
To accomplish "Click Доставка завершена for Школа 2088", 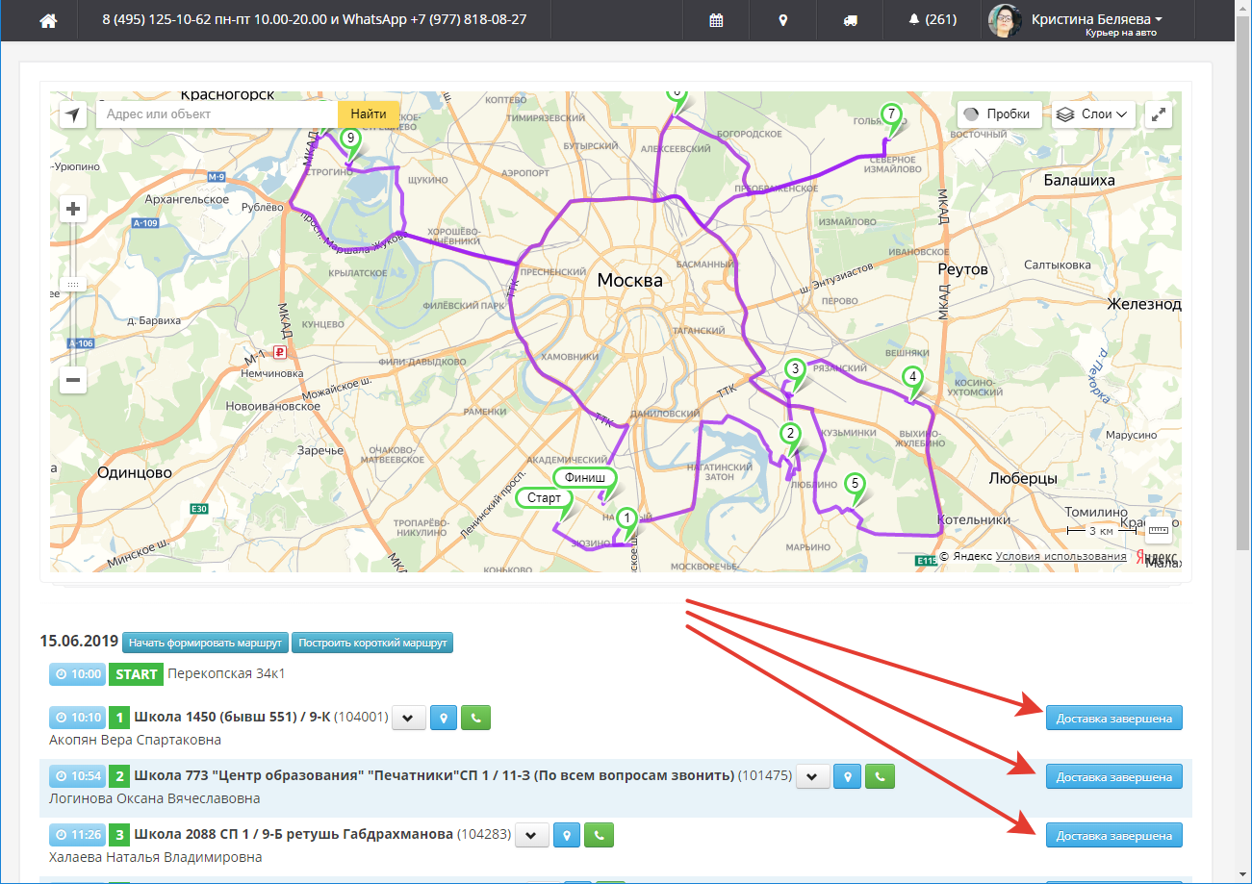I will click(1114, 835).
